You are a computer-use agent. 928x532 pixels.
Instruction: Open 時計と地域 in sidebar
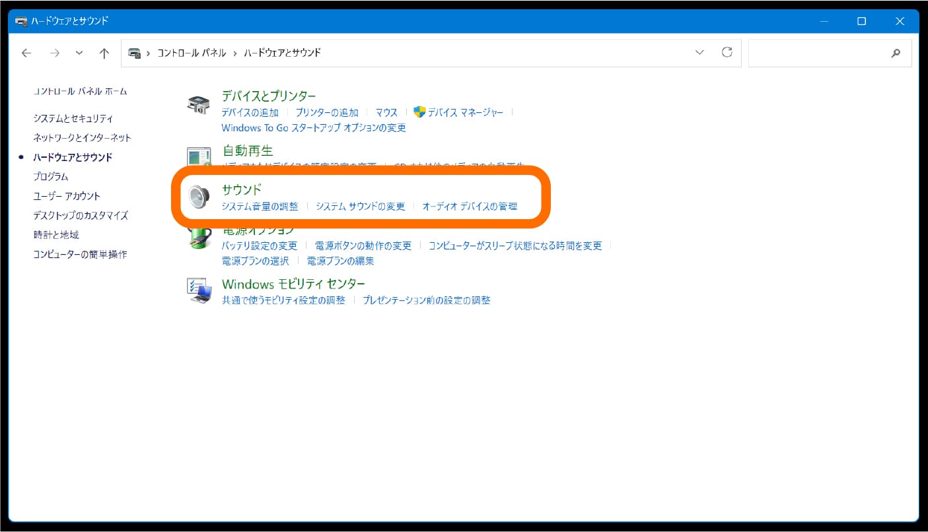coord(56,235)
